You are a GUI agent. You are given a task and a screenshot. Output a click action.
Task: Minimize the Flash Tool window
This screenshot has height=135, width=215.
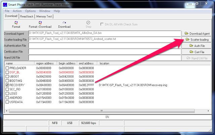click(x=190, y=4)
